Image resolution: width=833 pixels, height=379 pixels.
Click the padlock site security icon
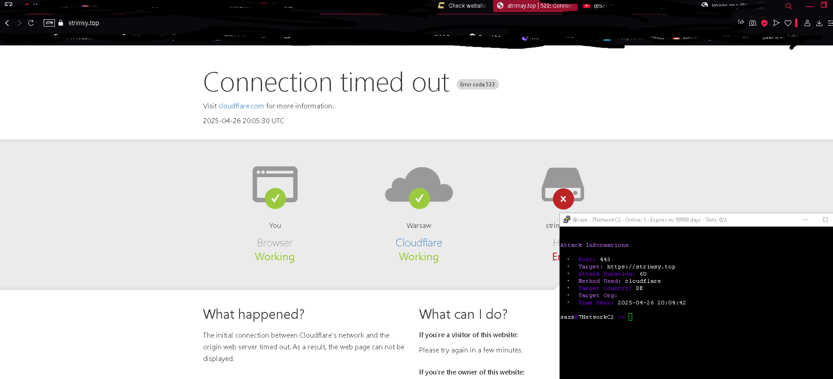[x=61, y=23]
